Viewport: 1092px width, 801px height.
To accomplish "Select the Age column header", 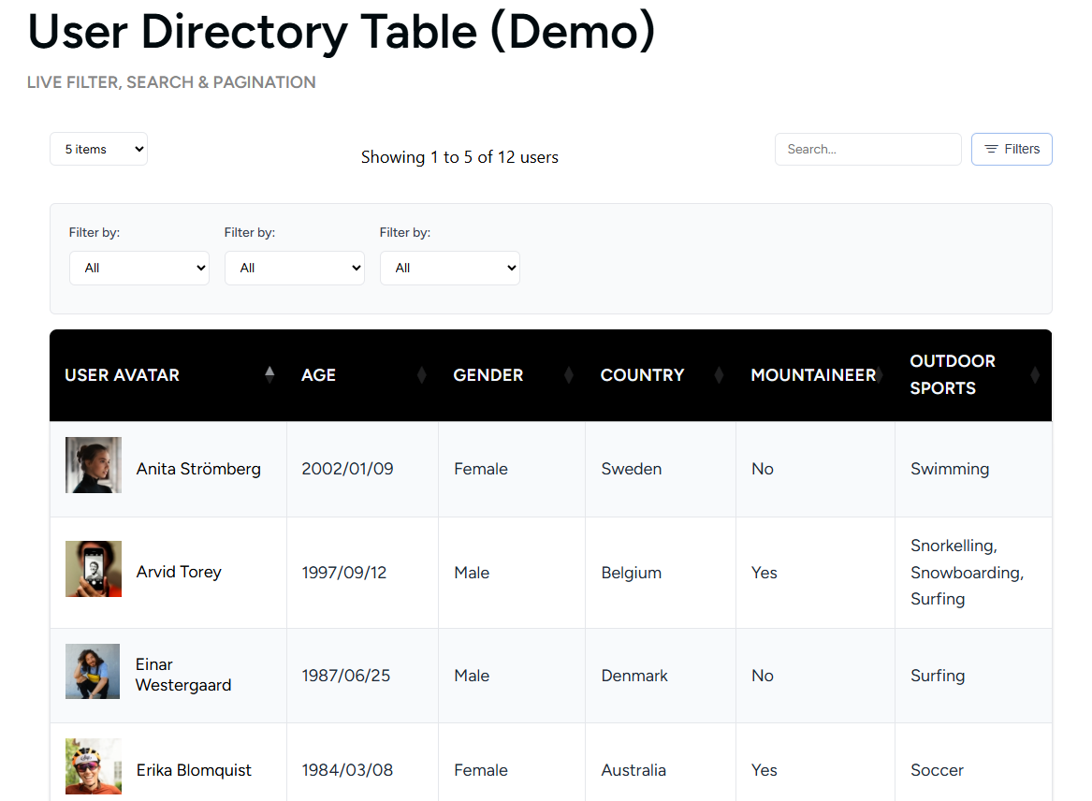I will pyautogui.click(x=318, y=374).
